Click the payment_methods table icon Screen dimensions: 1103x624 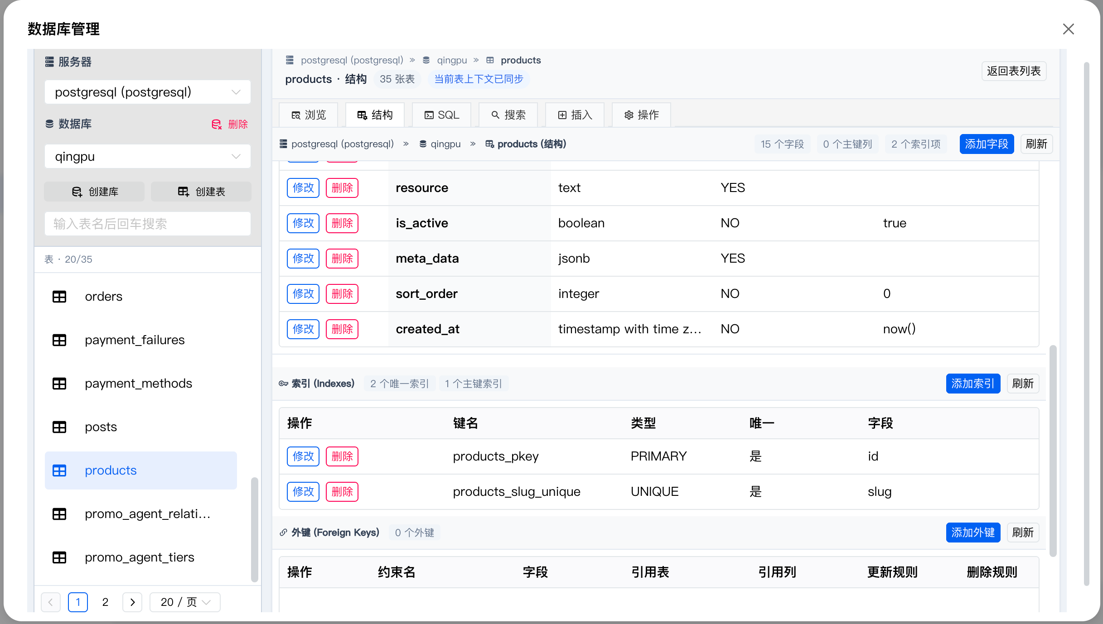59,384
